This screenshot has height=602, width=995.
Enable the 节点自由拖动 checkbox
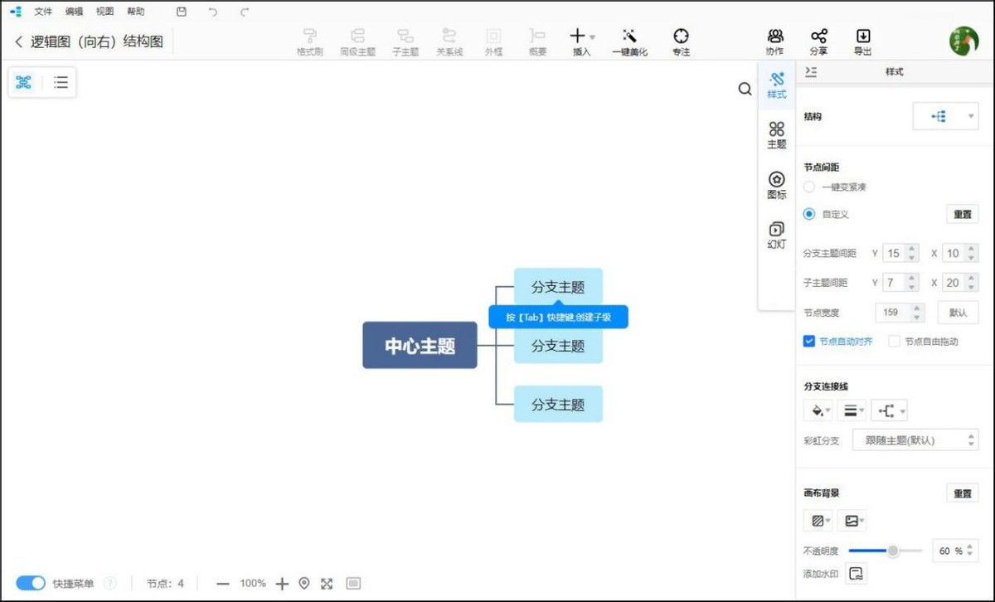point(894,341)
